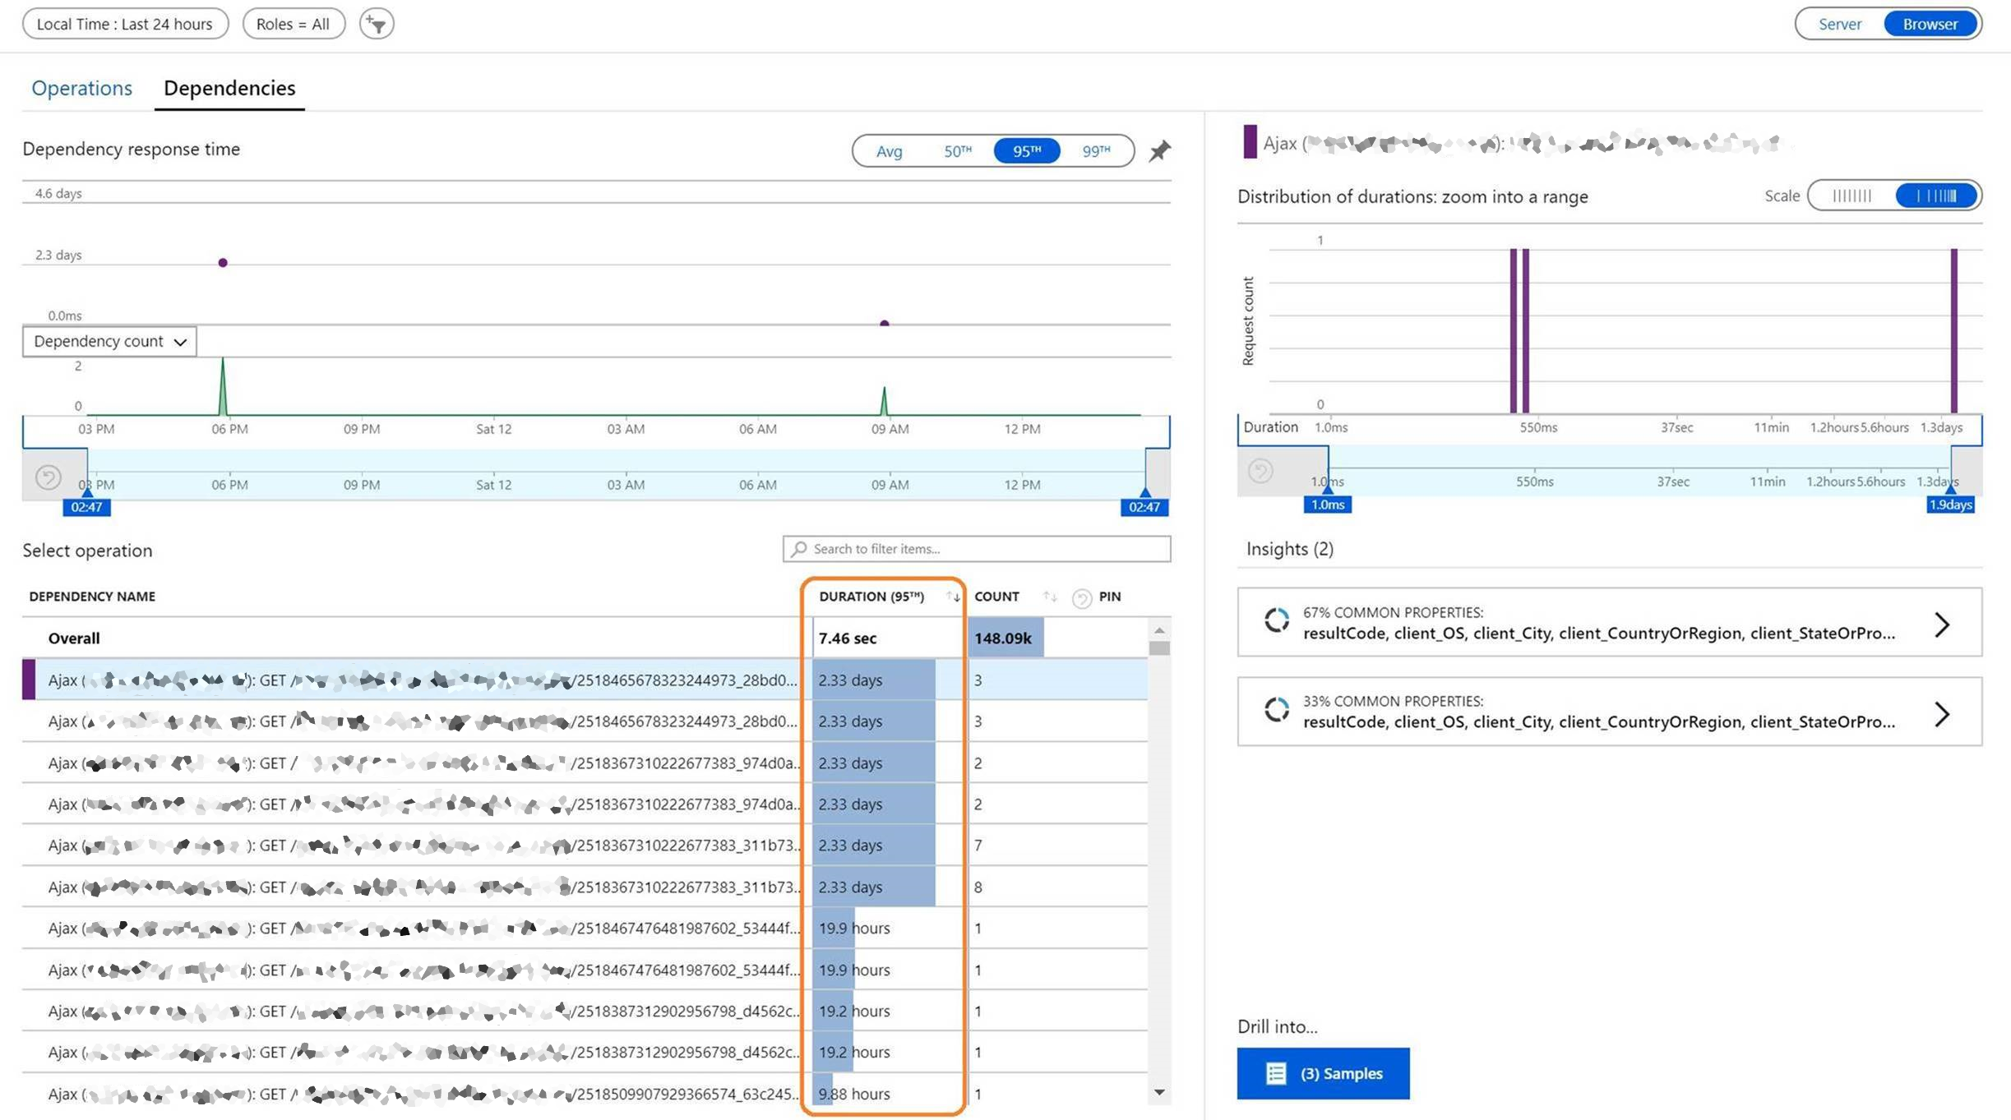Pin the dependency response time chart
The width and height of the screenshot is (2011, 1120).
pyautogui.click(x=1159, y=150)
